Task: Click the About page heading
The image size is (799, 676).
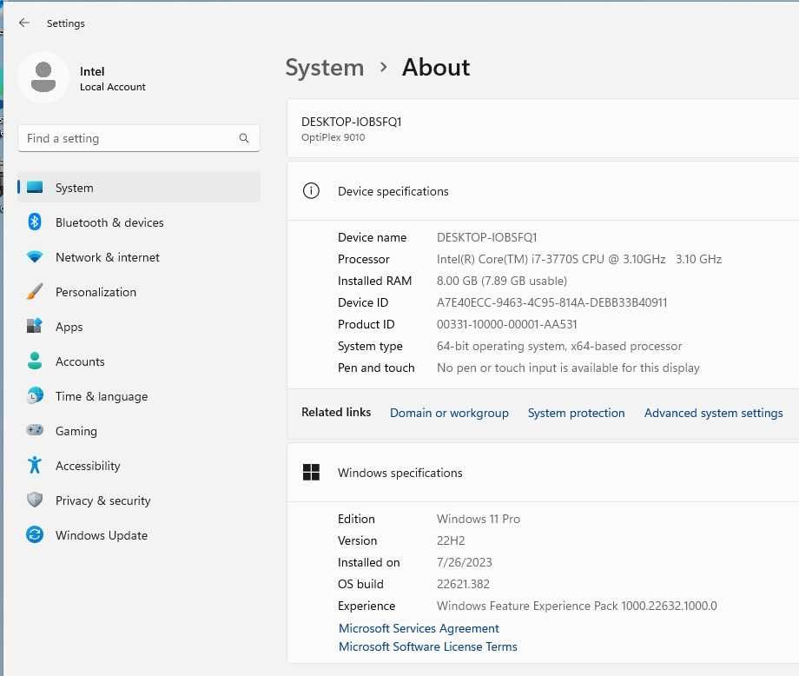Action: tap(436, 67)
